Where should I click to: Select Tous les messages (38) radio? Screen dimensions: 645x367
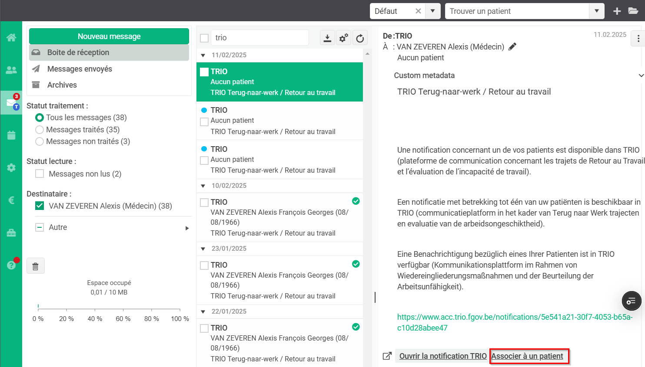click(x=40, y=118)
